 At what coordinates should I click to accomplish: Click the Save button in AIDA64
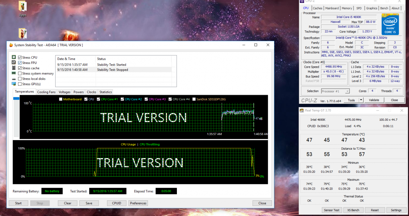(x=89, y=203)
